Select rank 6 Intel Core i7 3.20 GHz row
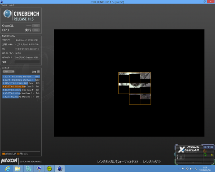The width and height of the screenshot is (215, 172). (21, 93)
